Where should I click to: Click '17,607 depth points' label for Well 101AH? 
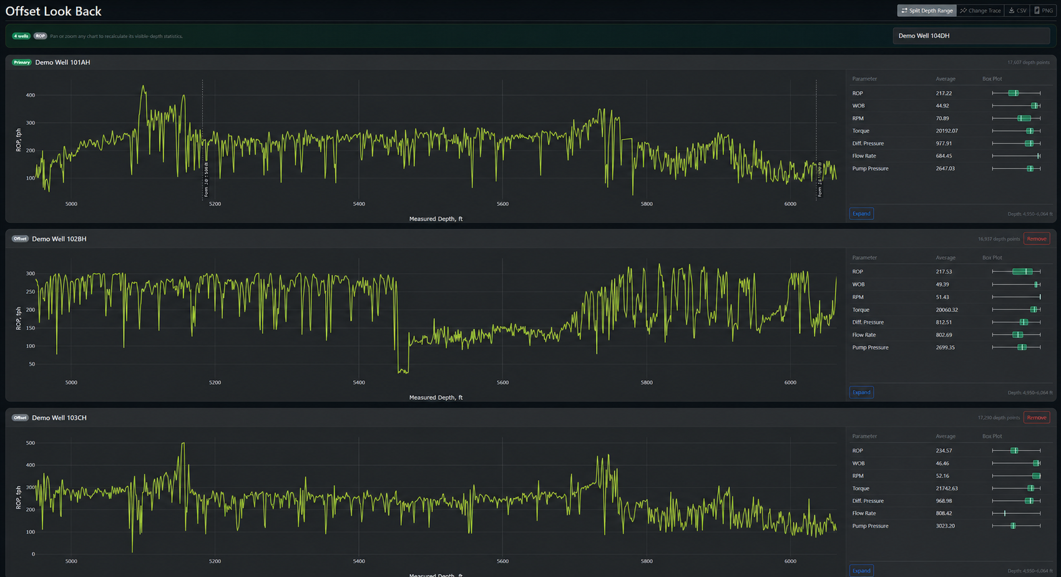pos(1028,62)
